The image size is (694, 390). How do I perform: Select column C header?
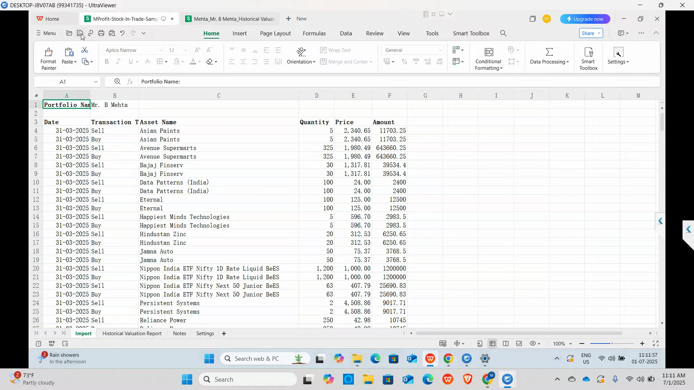(219, 96)
